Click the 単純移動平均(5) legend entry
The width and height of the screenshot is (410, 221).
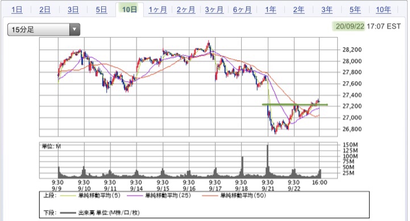[99, 195]
